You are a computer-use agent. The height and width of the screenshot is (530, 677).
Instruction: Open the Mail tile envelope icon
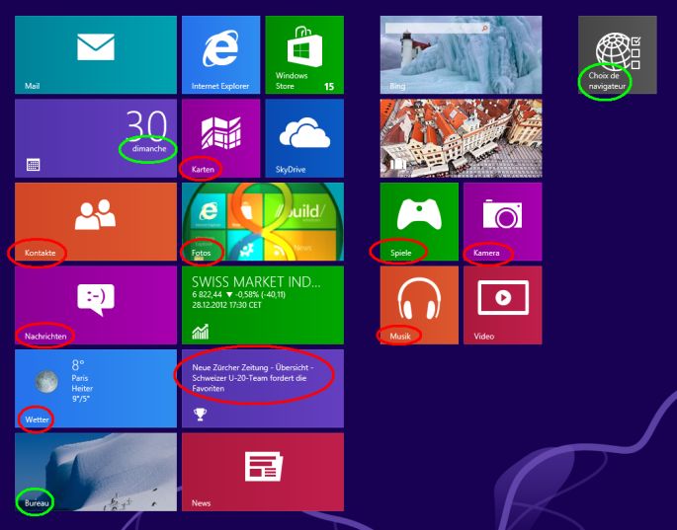96,47
